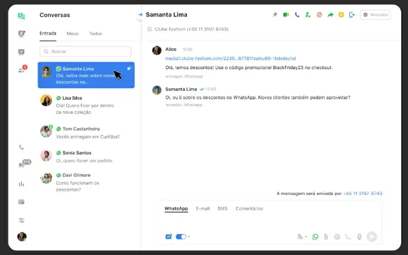Expand the dropdown arrow next to the toggle

(x=189, y=237)
